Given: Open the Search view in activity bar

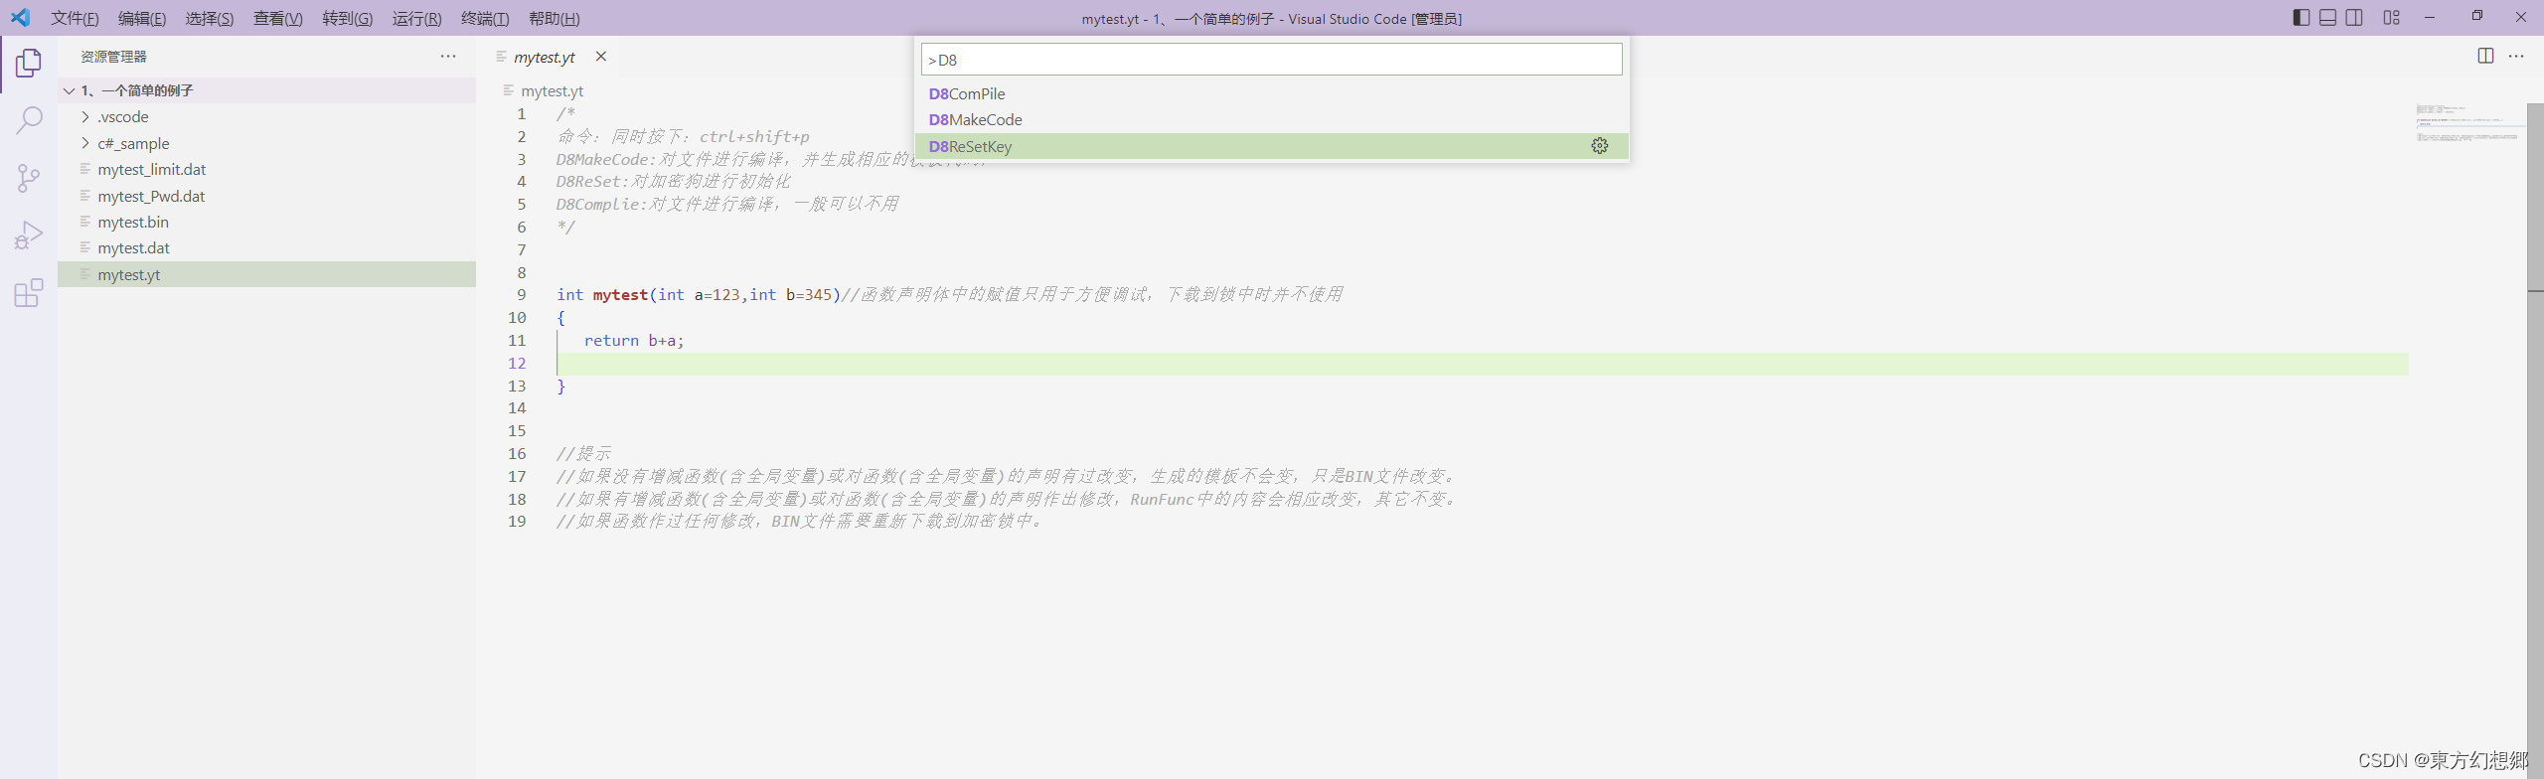Looking at the screenshot, I should [29, 121].
